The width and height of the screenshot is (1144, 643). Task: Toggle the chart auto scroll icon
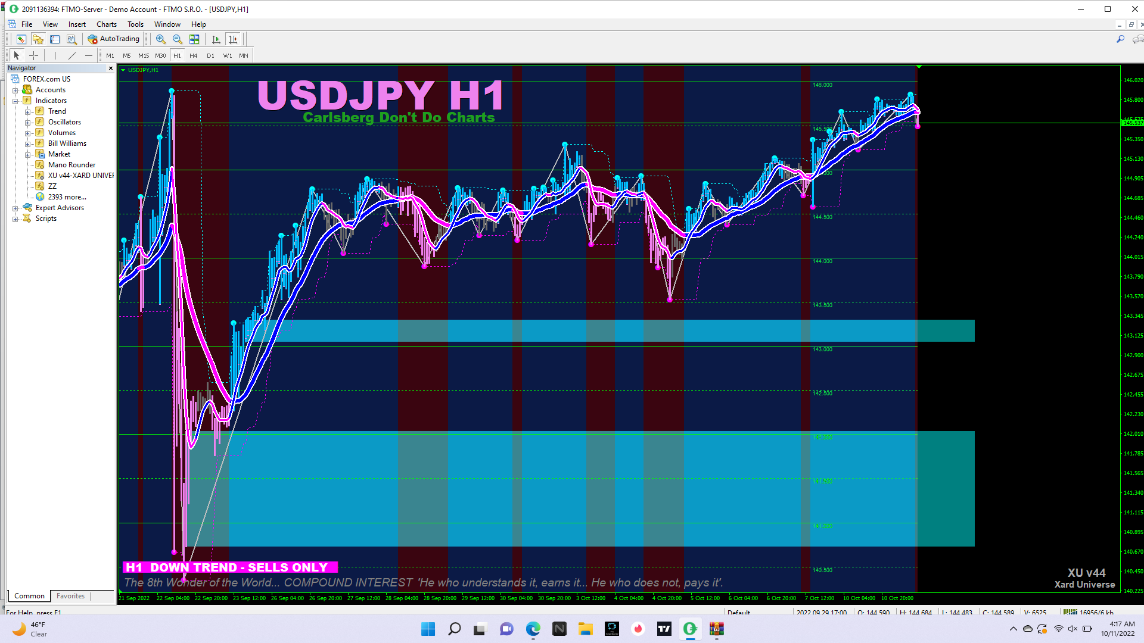click(x=216, y=39)
